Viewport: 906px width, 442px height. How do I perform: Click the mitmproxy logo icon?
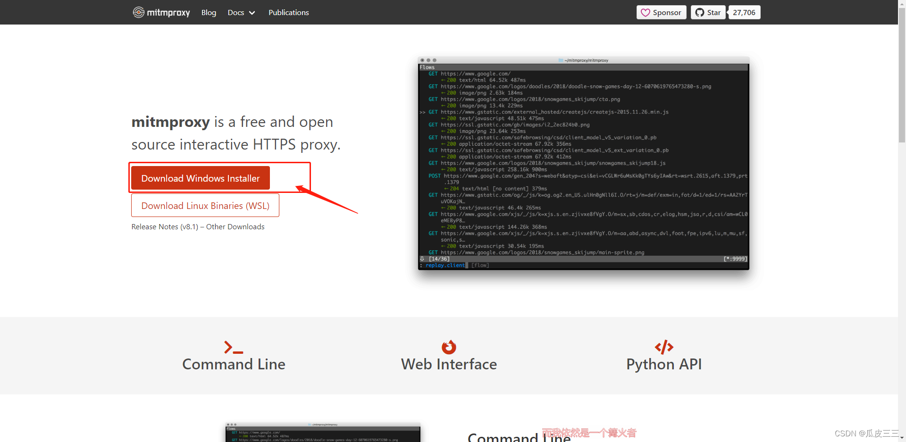coord(138,12)
